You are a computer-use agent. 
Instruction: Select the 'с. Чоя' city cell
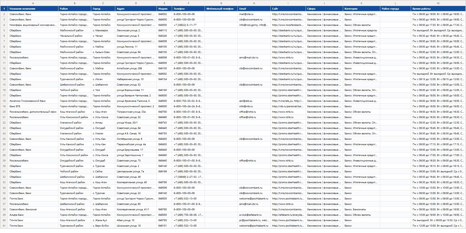click(x=103, y=90)
